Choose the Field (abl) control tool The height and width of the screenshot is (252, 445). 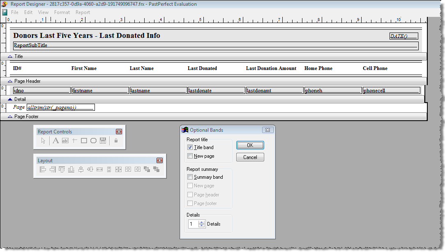click(65, 141)
